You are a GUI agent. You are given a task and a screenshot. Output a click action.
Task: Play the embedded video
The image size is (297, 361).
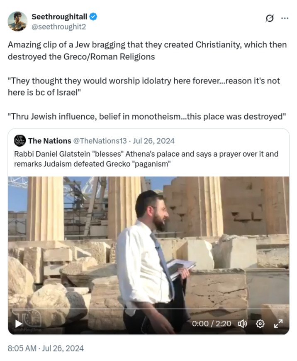(18, 324)
